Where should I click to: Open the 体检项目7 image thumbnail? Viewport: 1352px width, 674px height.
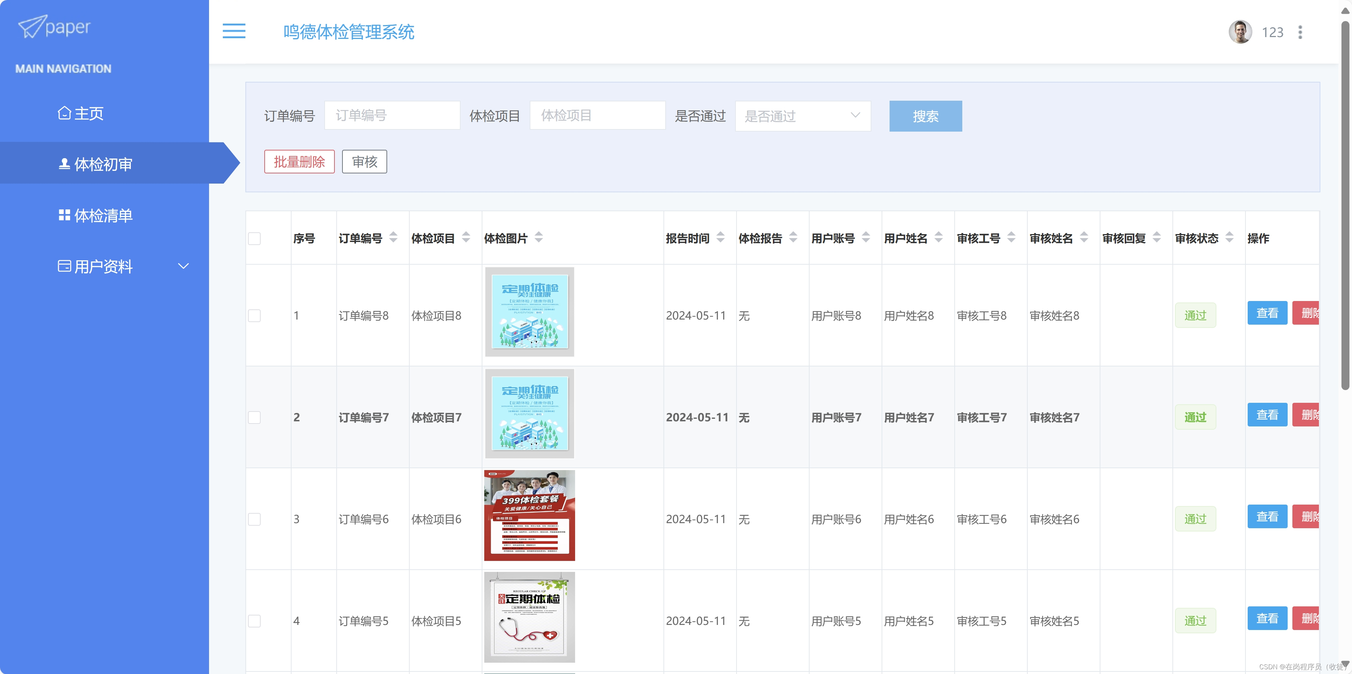pos(529,414)
